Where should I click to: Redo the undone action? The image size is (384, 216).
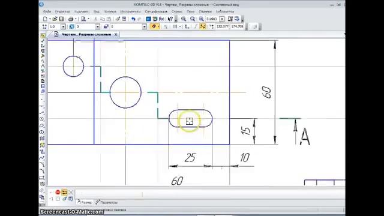pos(139,19)
